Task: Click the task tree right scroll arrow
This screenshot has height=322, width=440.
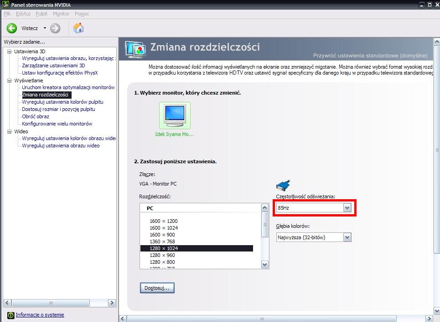Action: pyautogui.click(x=112, y=303)
